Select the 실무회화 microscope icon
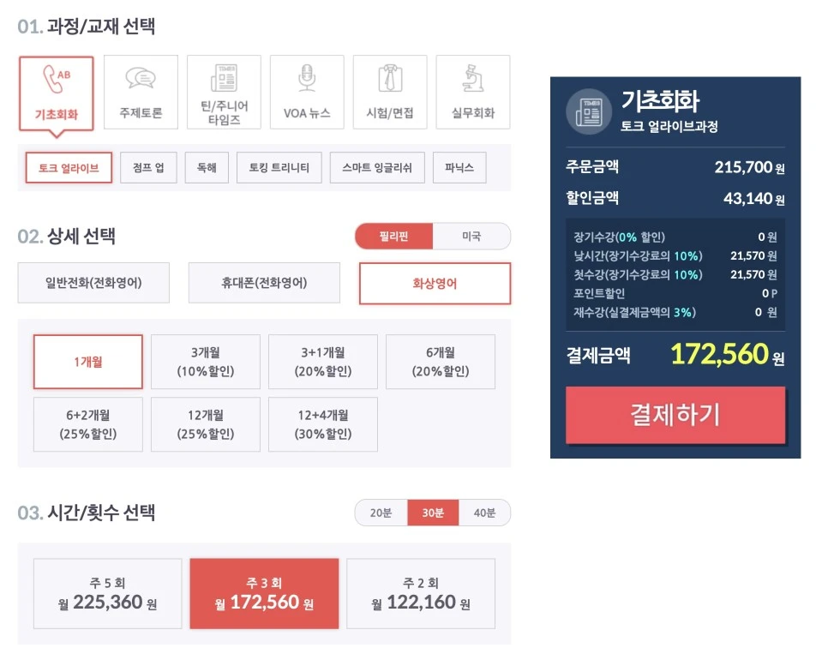Viewport: 828px width, 654px height. (473, 78)
